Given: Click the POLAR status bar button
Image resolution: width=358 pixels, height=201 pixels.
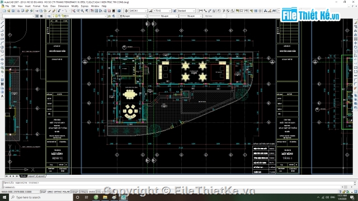Looking at the screenshot, I should tap(66, 192).
